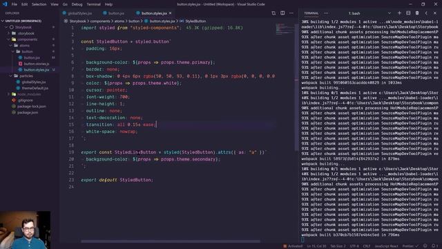
Task: Select the TERMINAL panel tab
Action: click(x=311, y=13)
